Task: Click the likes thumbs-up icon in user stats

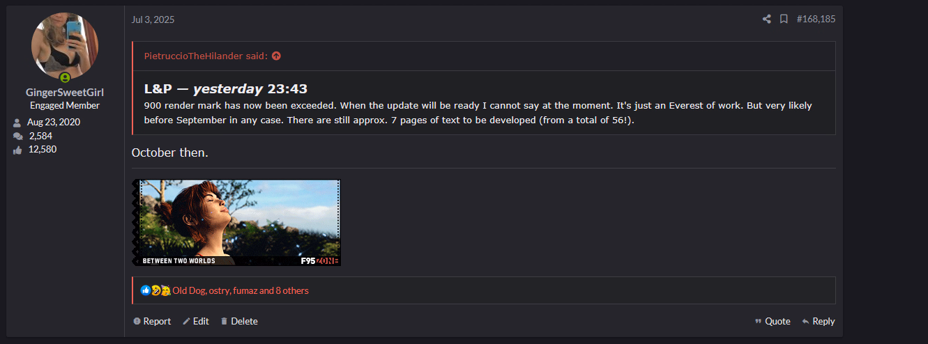Action: (17, 150)
